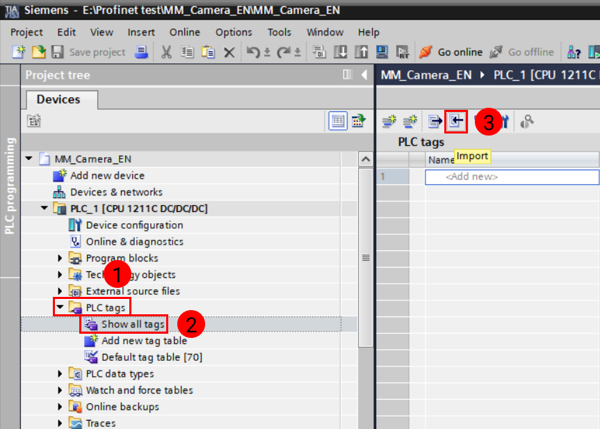Collapse the project tree with left arrow
600x429 pixels.
click(364, 74)
